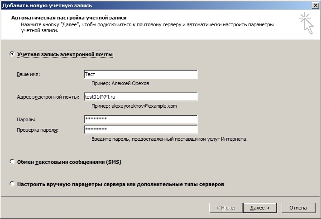Click the 'Отмена' button
The width and height of the screenshot is (321, 219).
[298, 208]
